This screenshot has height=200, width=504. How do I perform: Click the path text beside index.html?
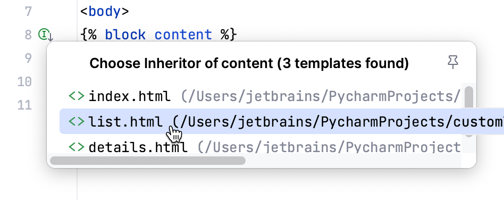[x=321, y=96]
